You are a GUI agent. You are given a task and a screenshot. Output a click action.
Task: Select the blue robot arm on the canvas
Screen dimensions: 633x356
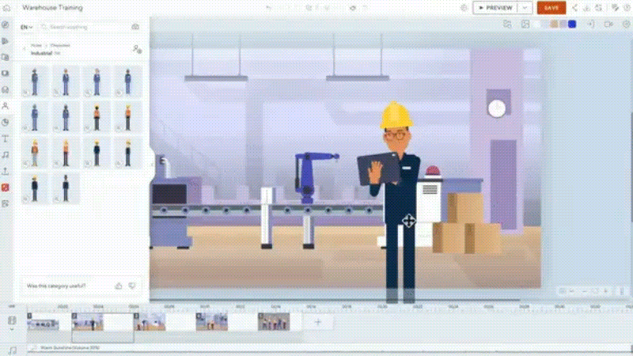pyautogui.click(x=313, y=176)
